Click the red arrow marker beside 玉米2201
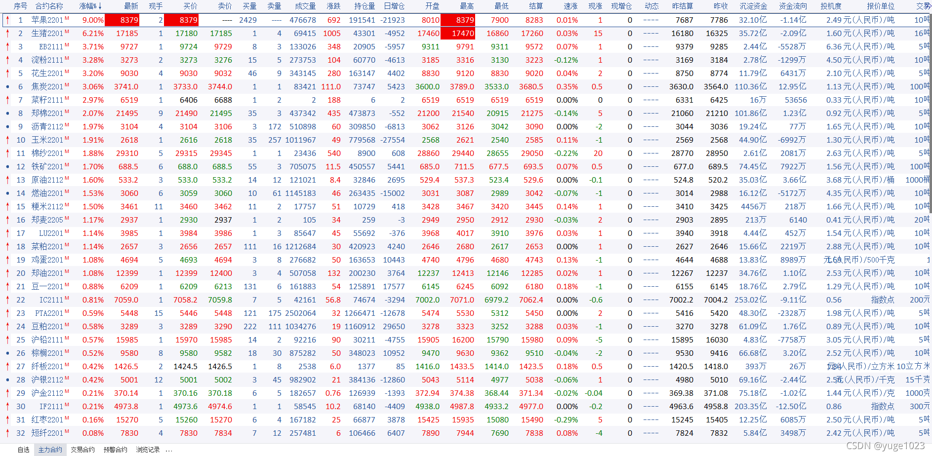932x456 pixels. 7,140
